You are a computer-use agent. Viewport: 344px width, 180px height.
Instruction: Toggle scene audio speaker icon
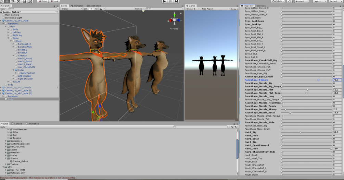(96, 9)
